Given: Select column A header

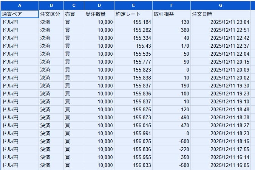Looking at the screenshot, I should coord(20,5).
